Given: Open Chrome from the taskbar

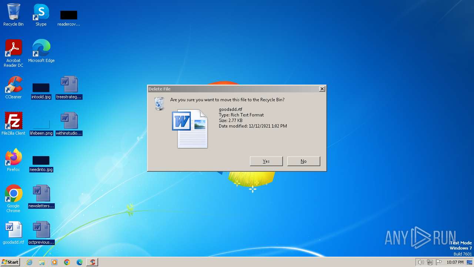Looking at the screenshot, I should click(67, 262).
